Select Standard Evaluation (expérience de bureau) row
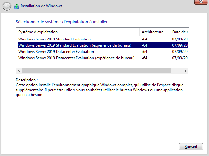The image size is (209, 156). (x=103, y=45)
